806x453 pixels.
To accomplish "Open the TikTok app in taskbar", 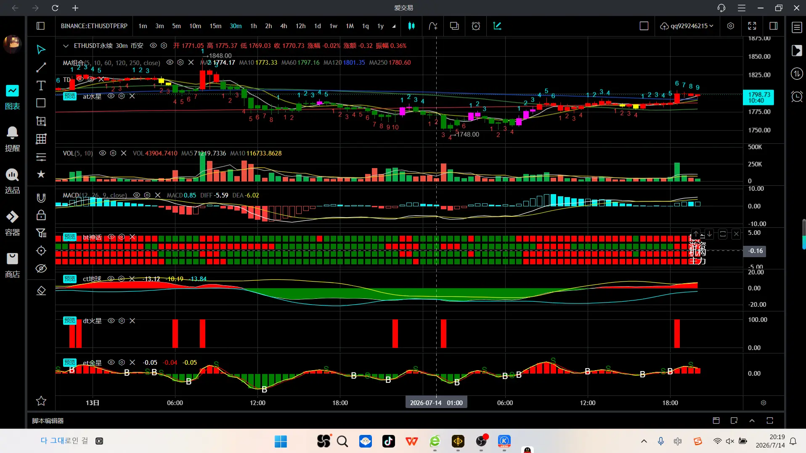I will pos(388,441).
